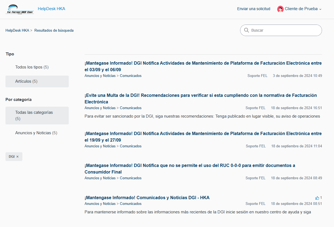Select the Artículos type filter
Image resolution: width=334 pixels, height=227 pixels.
coord(26,81)
